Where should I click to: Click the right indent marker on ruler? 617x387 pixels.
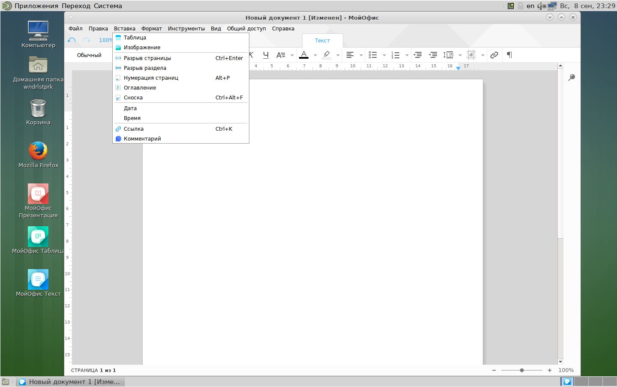(x=458, y=68)
